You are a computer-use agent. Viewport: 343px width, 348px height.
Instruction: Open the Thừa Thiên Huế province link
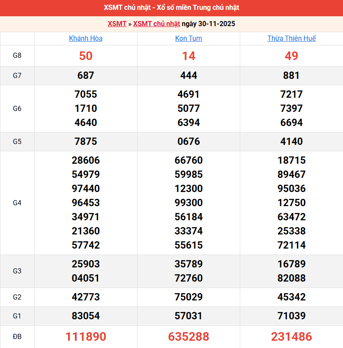point(291,38)
